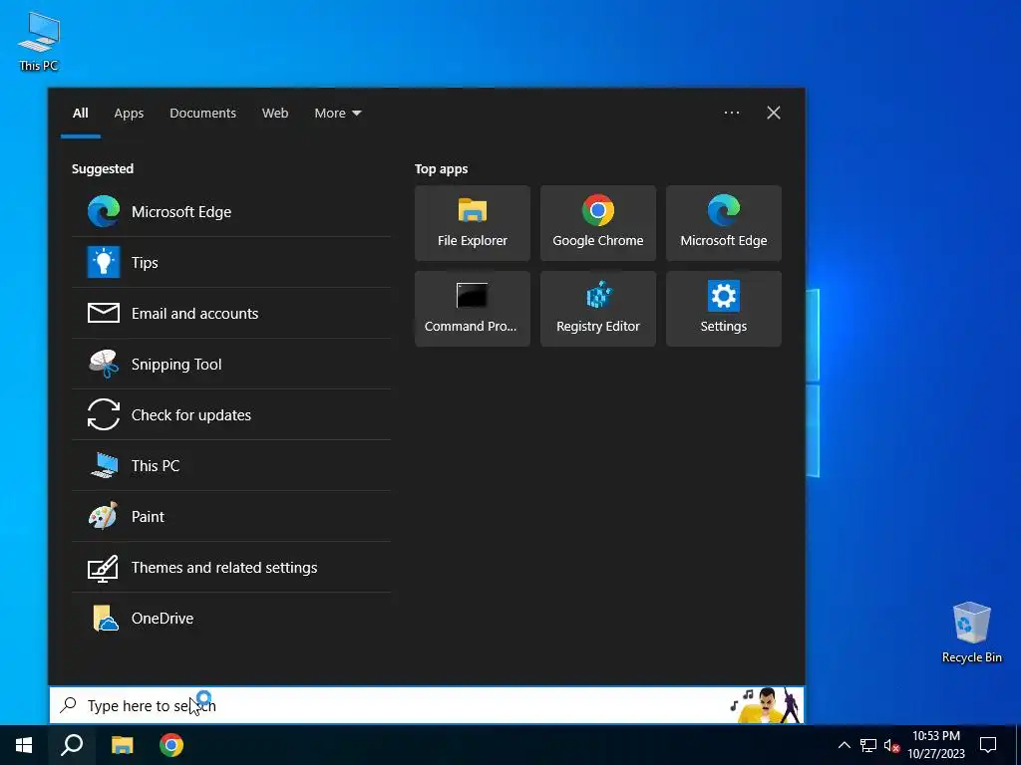1021x765 pixels.
Task: Open This PC icon in Suggested list
Action: click(x=104, y=465)
